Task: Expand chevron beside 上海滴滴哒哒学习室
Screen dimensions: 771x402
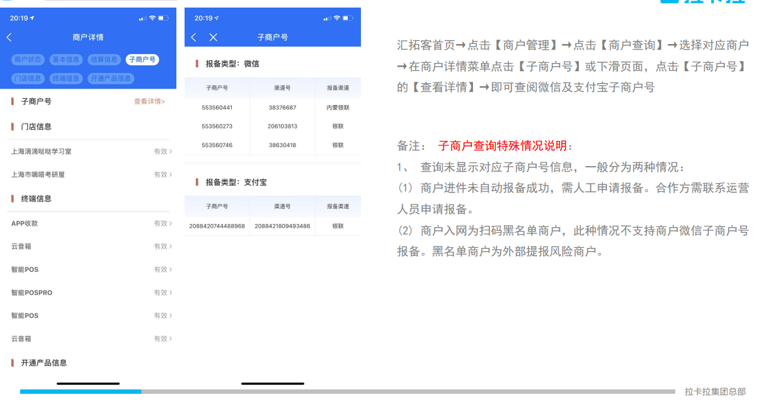Action: pos(170,152)
